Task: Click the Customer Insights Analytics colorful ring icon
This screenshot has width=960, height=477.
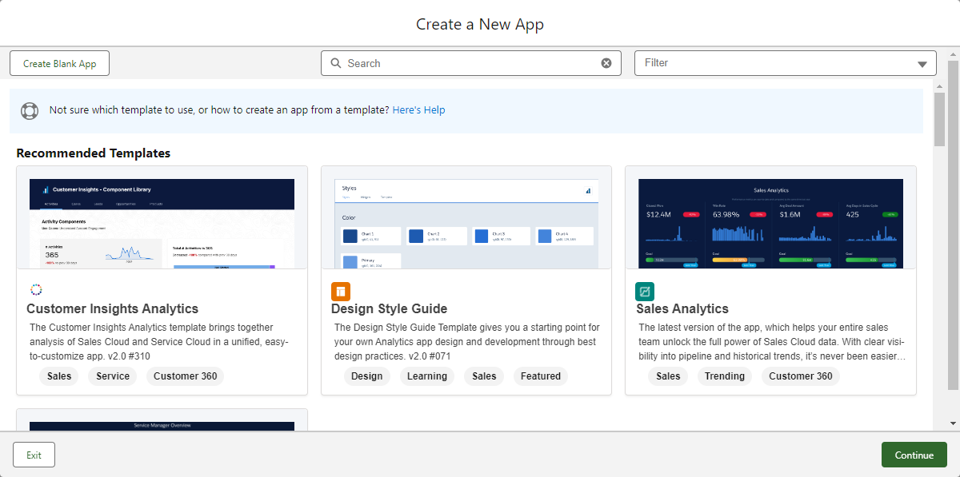Action: click(x=35, y=290)
